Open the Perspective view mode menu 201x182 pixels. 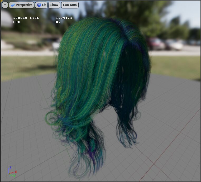point(21,5)
